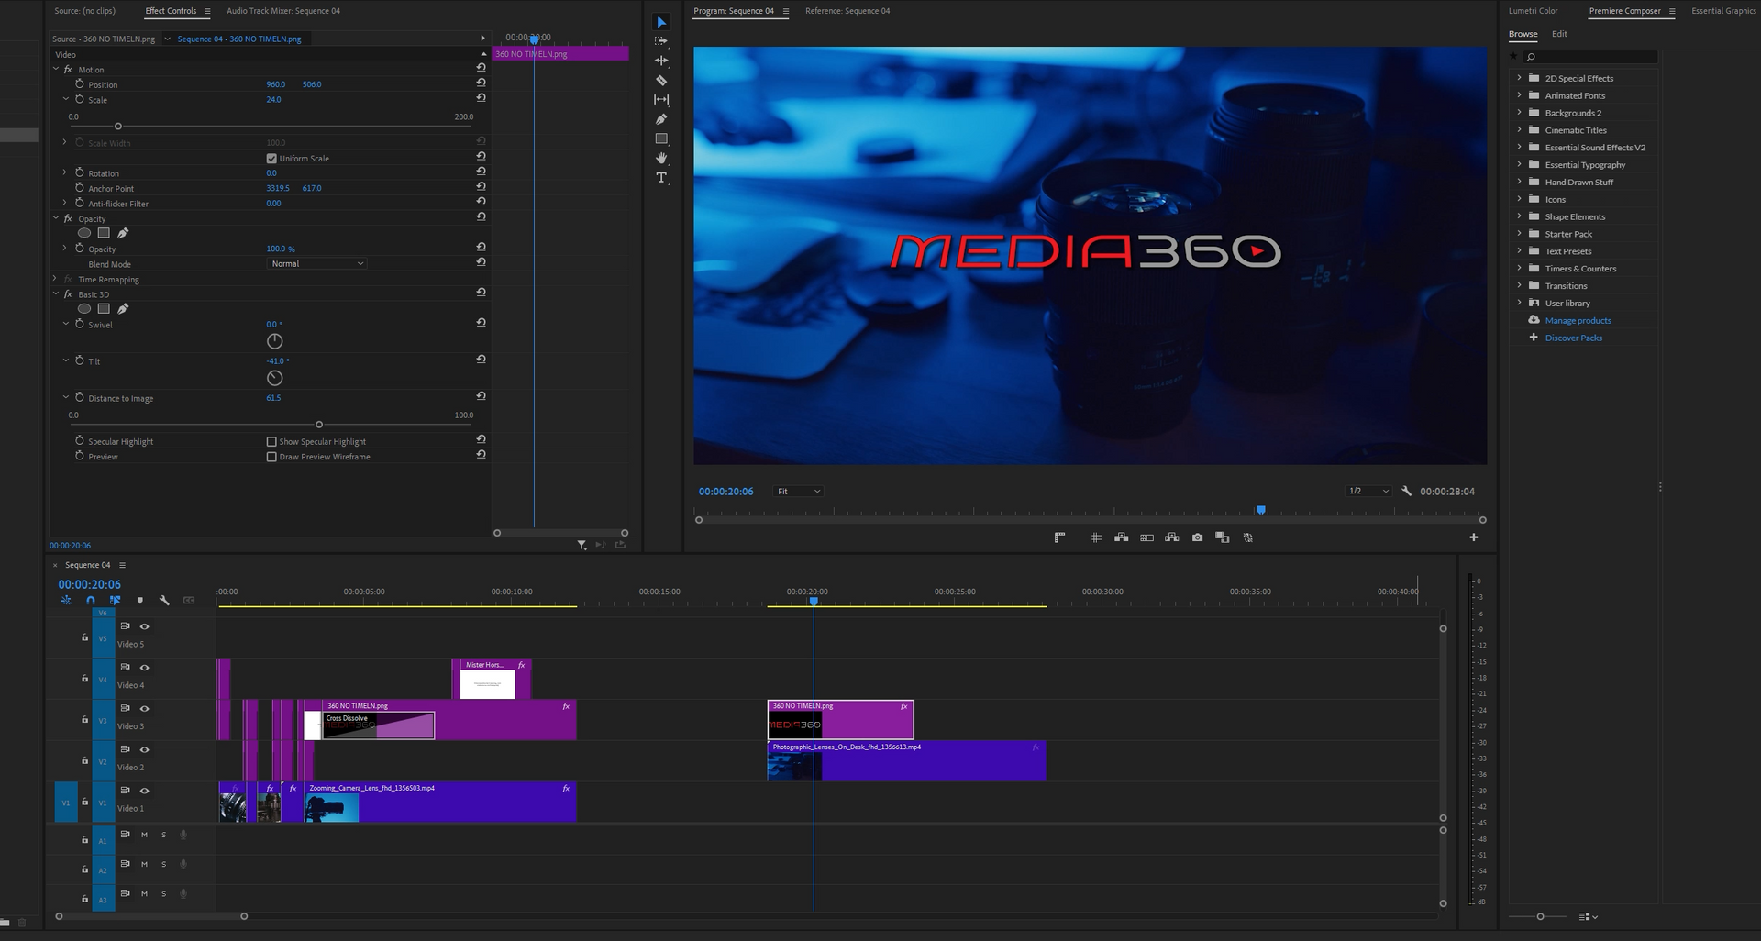
Task: Switch to the Lumetri Color tab
Action: point(1533,11)
